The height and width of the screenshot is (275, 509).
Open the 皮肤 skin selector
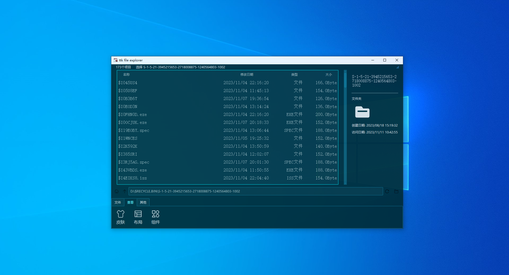tap(121, 217)
